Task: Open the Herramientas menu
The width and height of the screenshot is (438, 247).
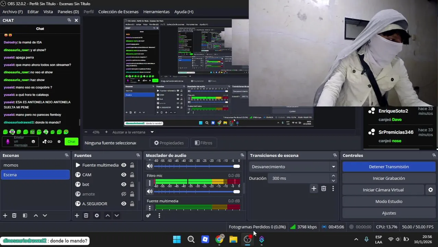Action: [x=156, y=12]
